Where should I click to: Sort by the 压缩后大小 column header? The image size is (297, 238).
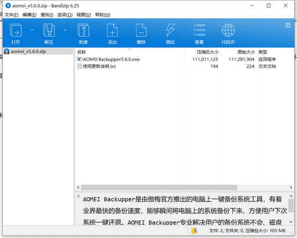(x=208, y=52)
